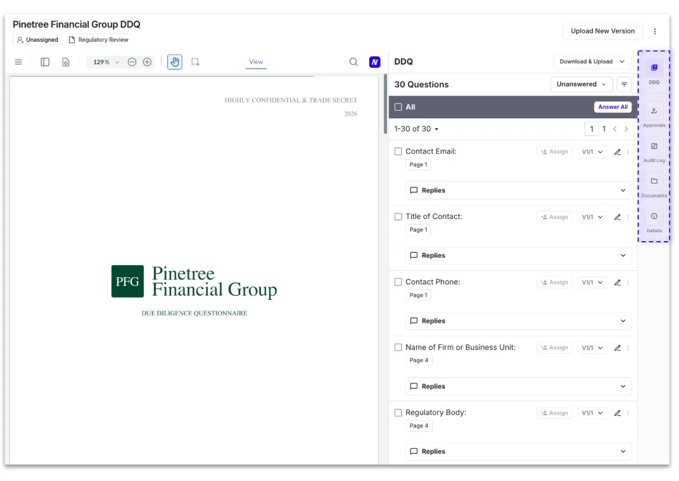
Task: Open the questions filter icon
Action: (x=624, y=84)
